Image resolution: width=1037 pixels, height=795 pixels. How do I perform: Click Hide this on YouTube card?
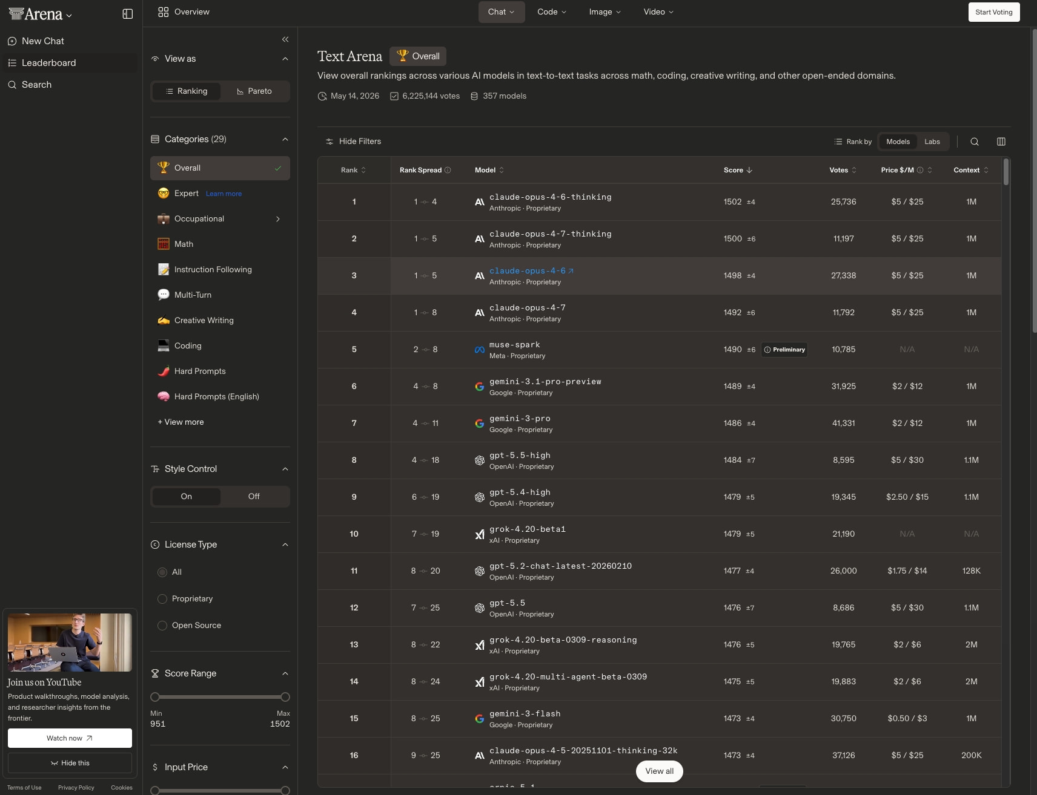click(x=70, y=763)
